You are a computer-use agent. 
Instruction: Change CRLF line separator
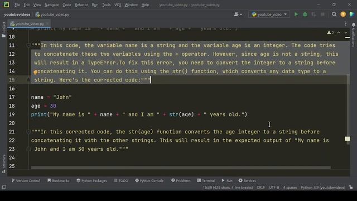click(260, 188)
